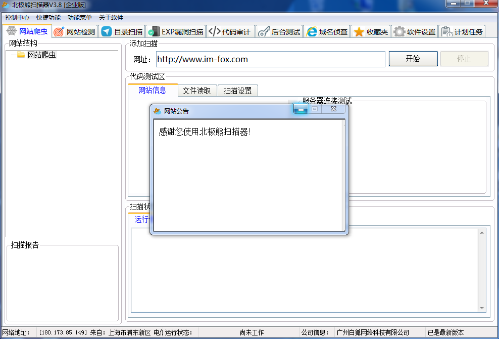Switch to the 文件读取 tab
The height and width of the screenshot is (339, 499).
coord(196,91)
